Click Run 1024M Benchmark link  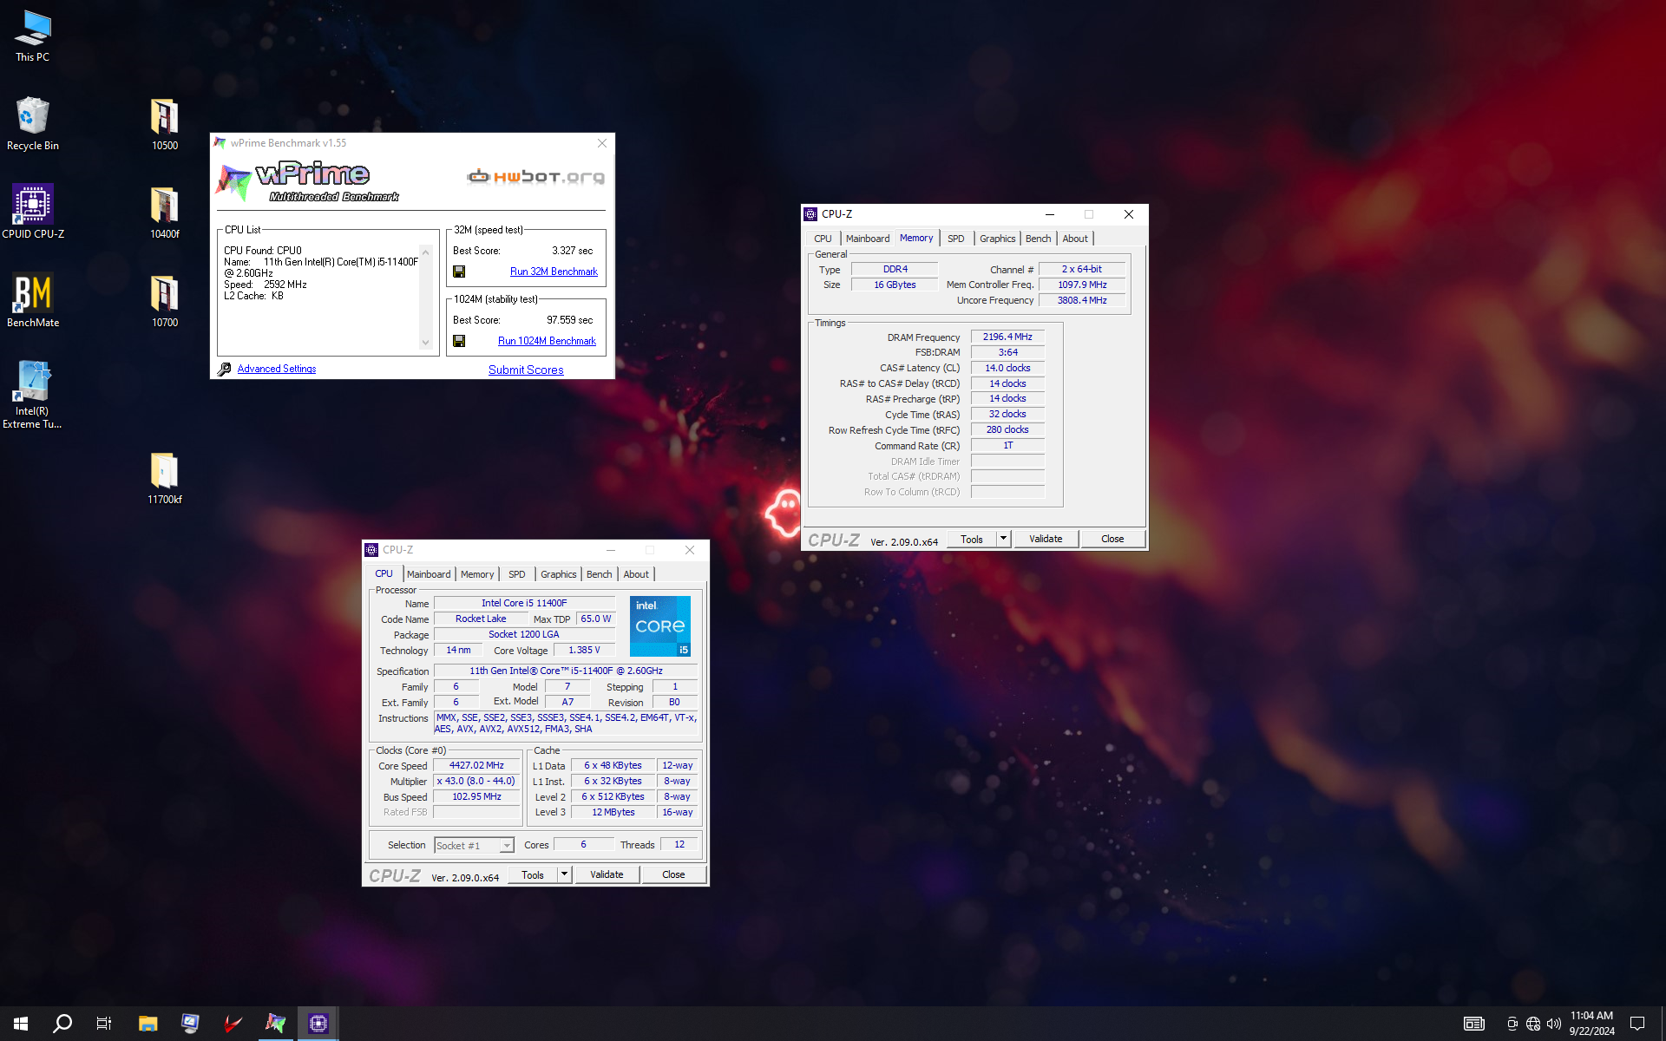click(547, 341)
